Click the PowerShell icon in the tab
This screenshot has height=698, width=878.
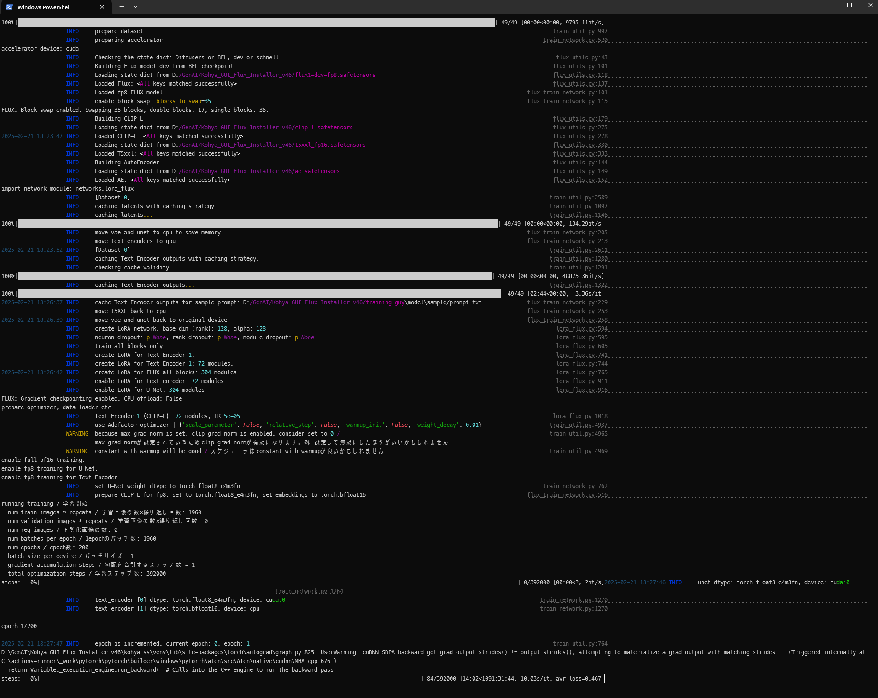pos(9,7)
